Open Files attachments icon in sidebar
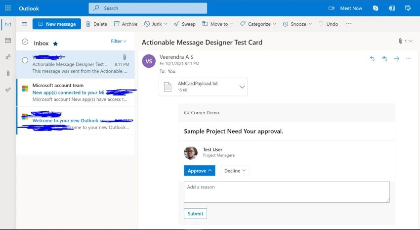 point(8,73)
